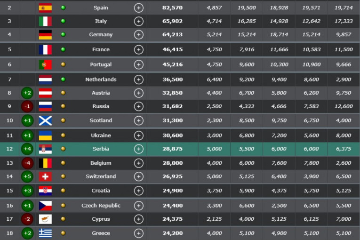Open the France country link
The image size is (360, 240).
101,49
